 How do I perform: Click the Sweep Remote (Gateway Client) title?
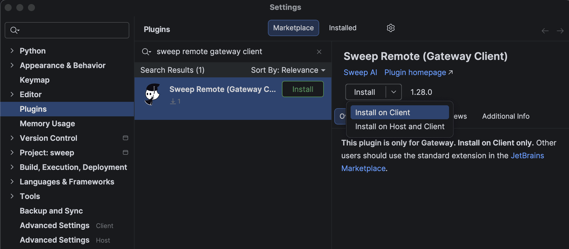(x=425, y=56)
